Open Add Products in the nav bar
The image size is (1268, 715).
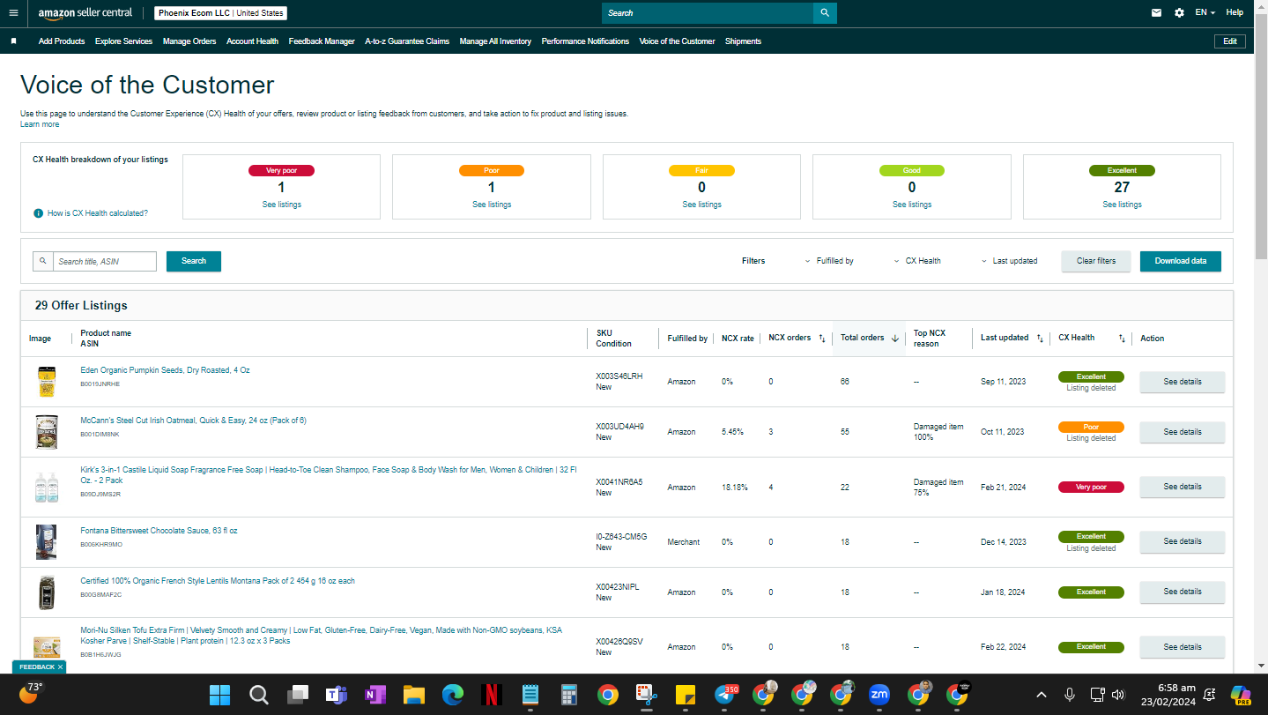tap(62, 41)
